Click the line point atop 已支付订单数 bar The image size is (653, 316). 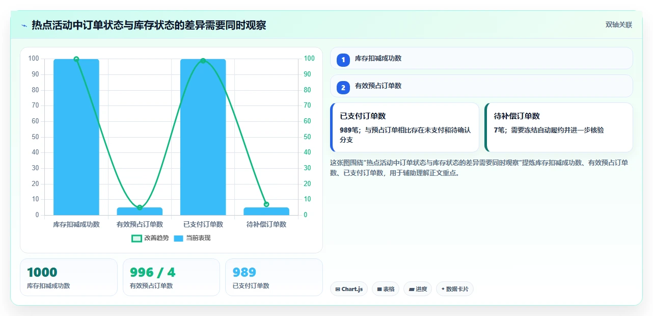point(203,61)
